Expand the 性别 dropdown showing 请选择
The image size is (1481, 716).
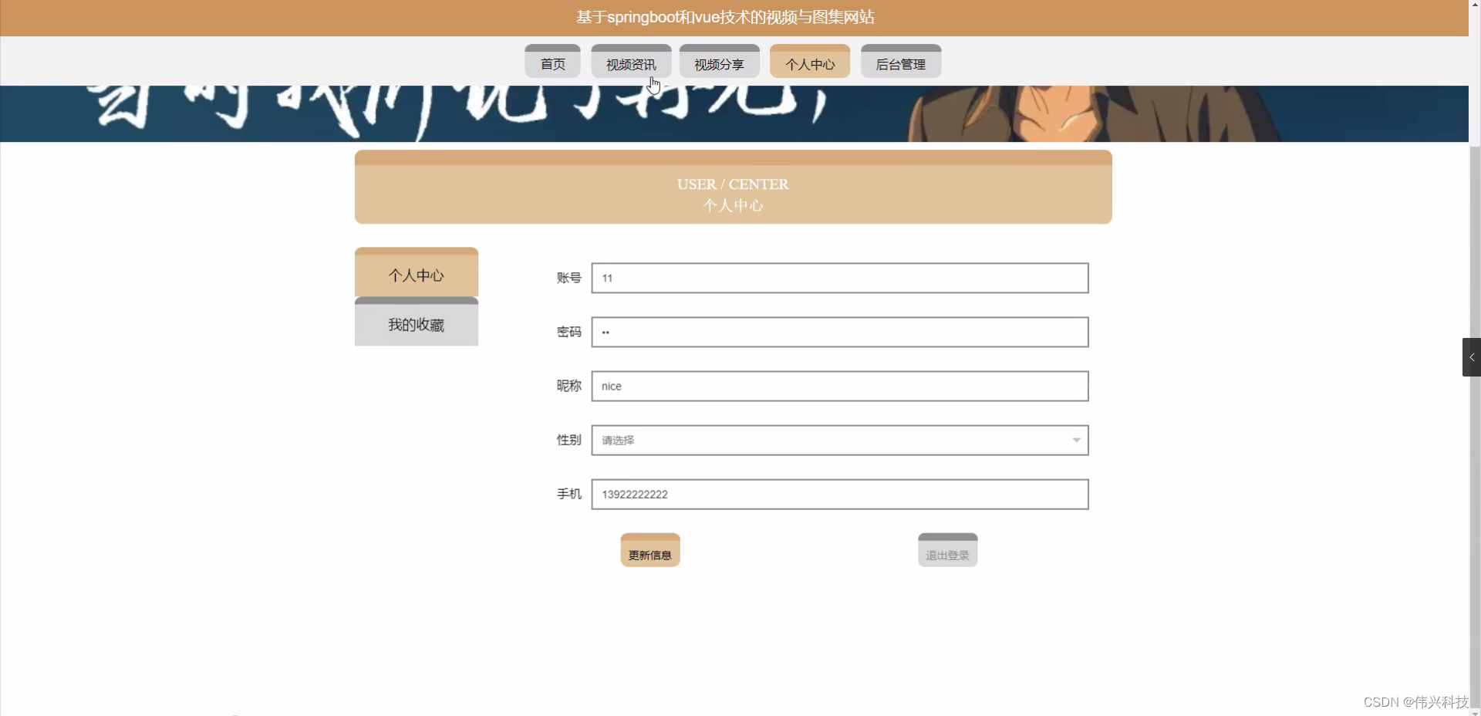[x=838, y=440]
